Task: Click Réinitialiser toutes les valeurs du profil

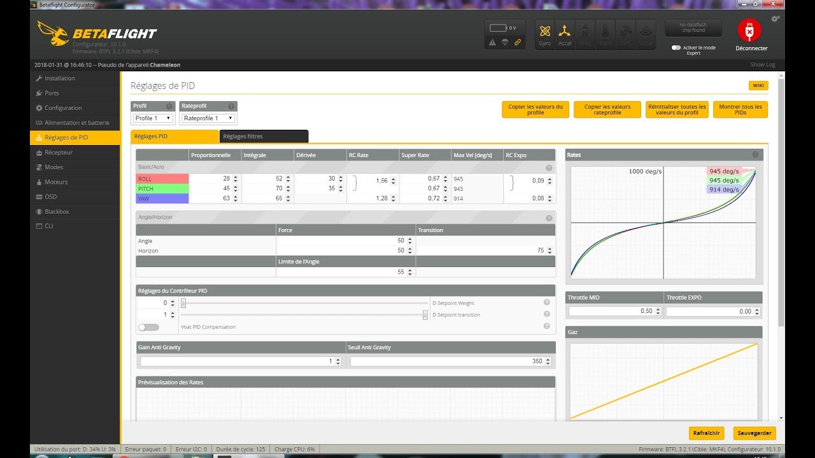Action: click(677, 109)
